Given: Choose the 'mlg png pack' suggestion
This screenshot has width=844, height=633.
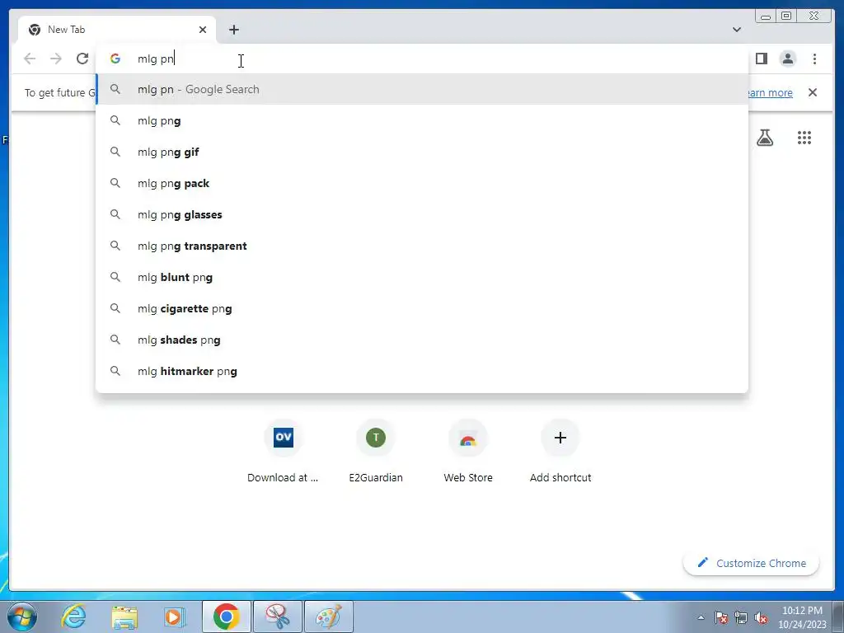Looking at the screenshot, I should point(422,183).
